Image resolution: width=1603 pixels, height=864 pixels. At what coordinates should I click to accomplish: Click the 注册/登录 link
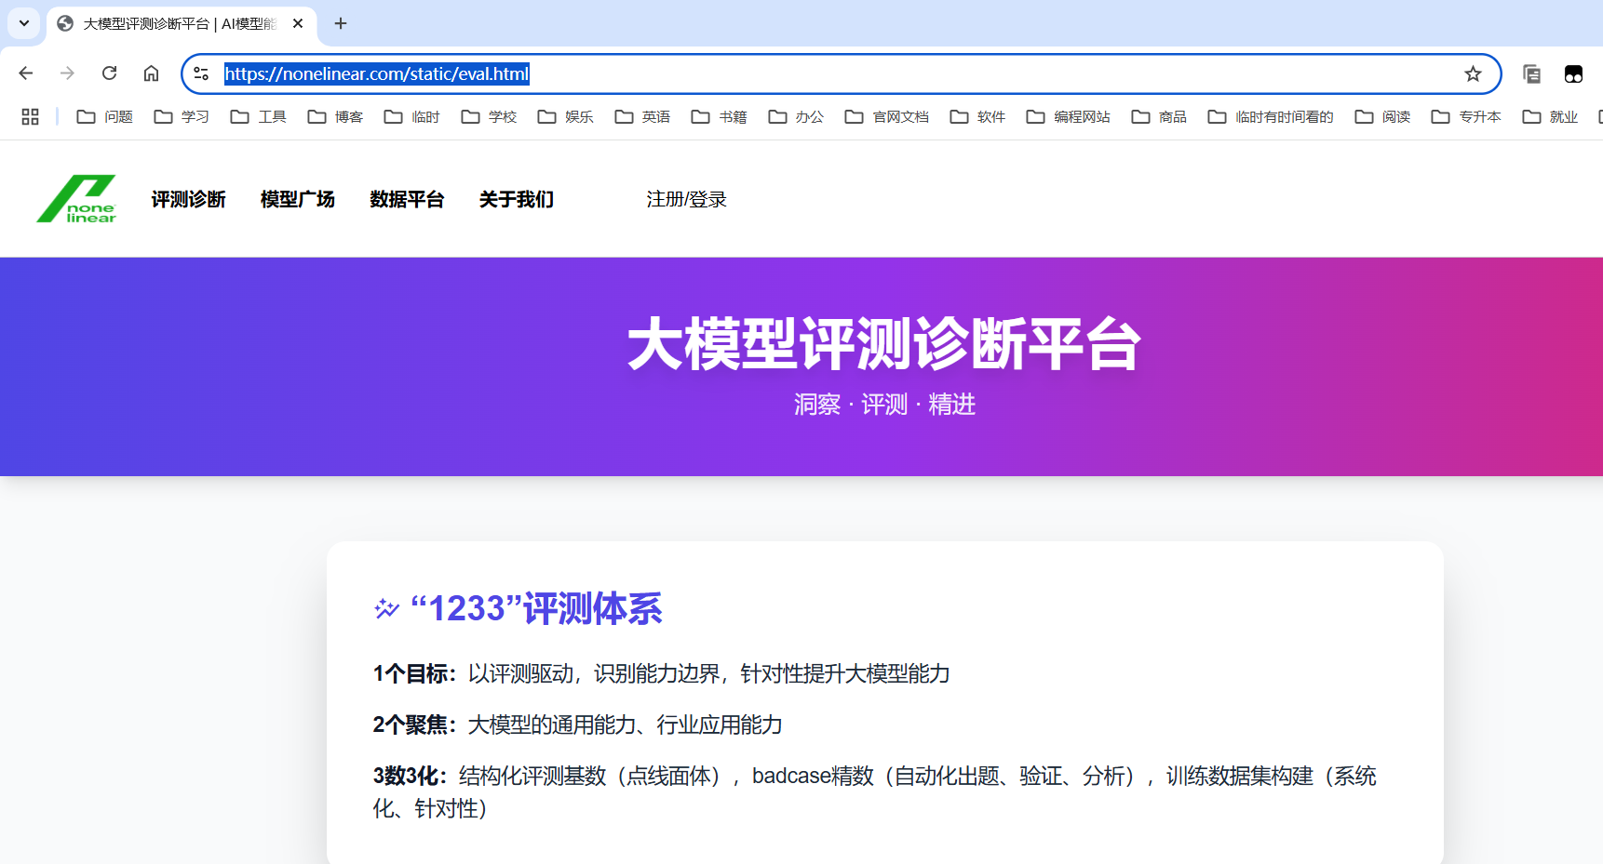click(x=687, y=199)
